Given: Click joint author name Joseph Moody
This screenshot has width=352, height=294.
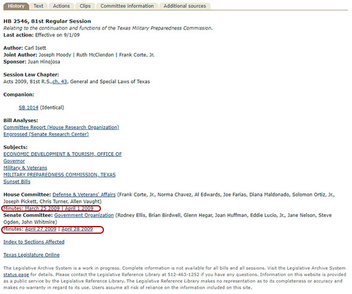Looking at the screenshot, I should point(55,55).
